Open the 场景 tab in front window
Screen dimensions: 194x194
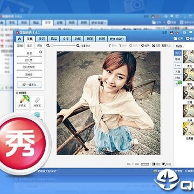[89, 39]
